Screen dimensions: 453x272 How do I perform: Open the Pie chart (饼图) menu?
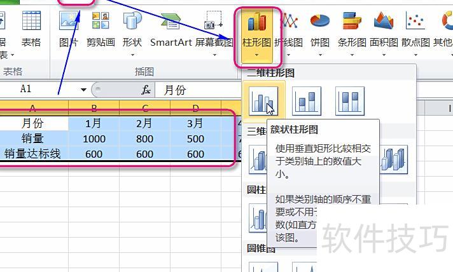point(320,32)
